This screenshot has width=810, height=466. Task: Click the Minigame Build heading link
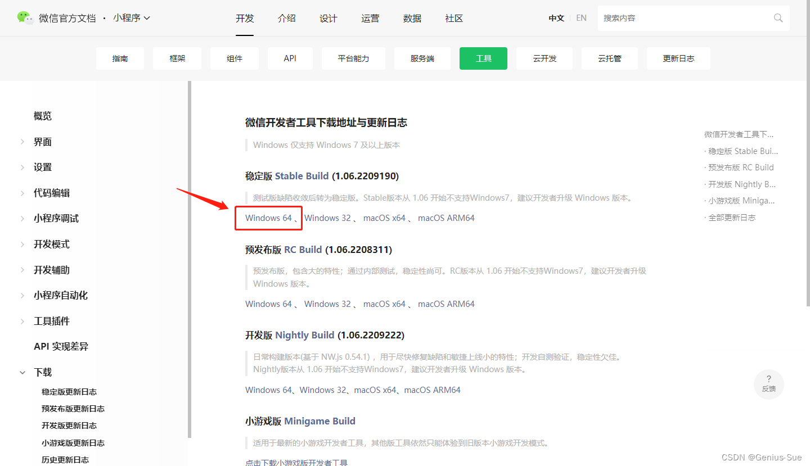(320, 421)
